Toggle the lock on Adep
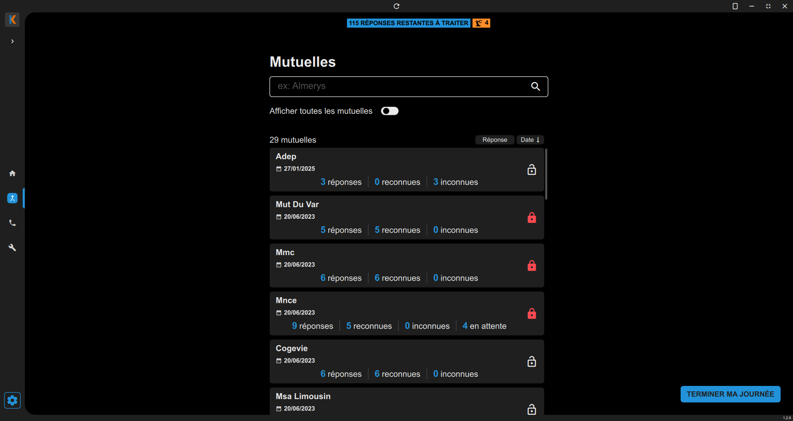 (532, 170)
